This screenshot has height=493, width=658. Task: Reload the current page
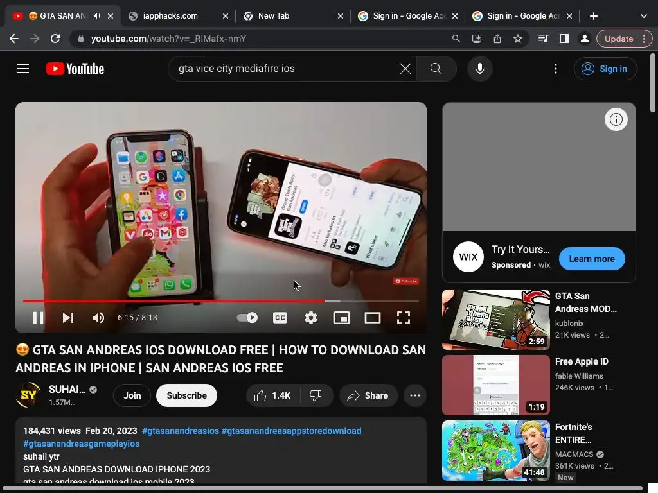click(55, 39)
